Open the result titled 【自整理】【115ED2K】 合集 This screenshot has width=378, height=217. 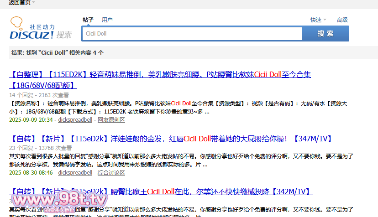click(x=160, y=80)
